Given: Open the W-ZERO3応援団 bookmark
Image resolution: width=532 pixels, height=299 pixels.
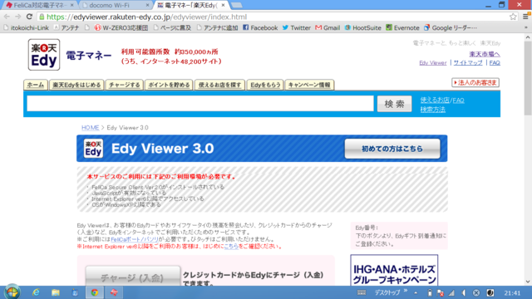Looking at the screenshot, I should pyautogui.click(x=121, y=27).
